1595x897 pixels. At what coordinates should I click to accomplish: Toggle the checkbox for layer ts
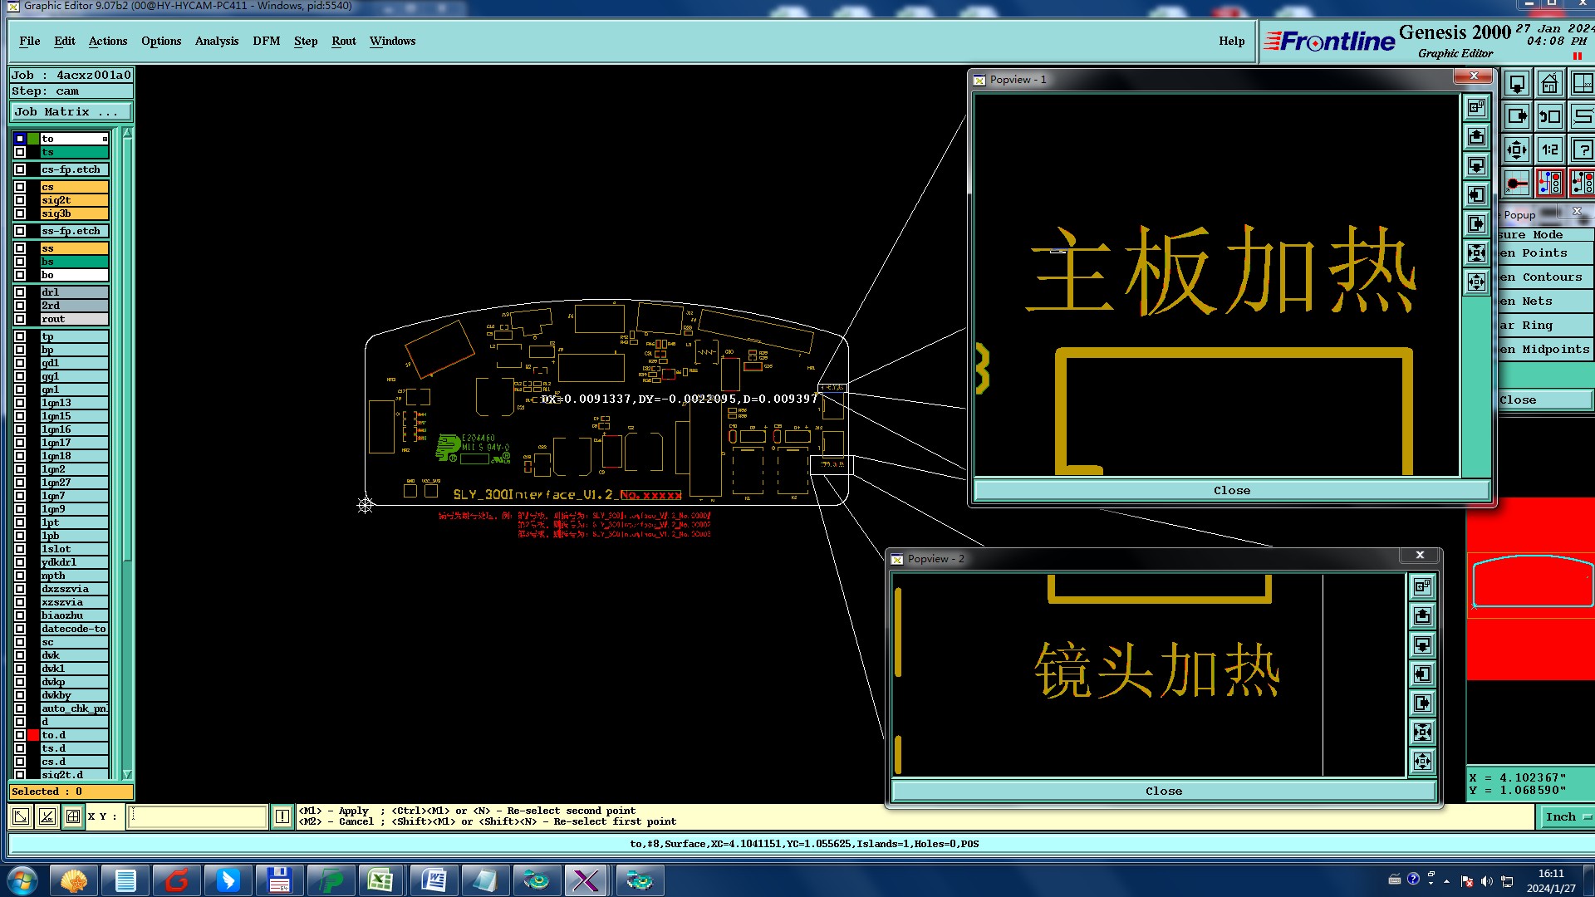pos(20,152)
